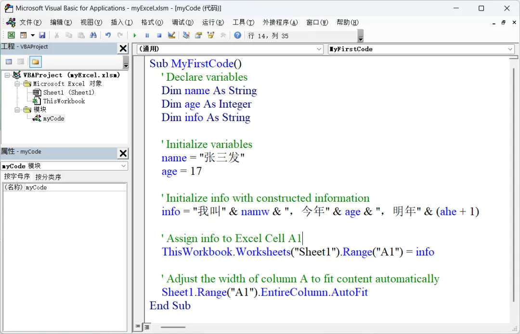Run the macro with the green play icon
Screen dimensions: 520x334
(135, 36)
